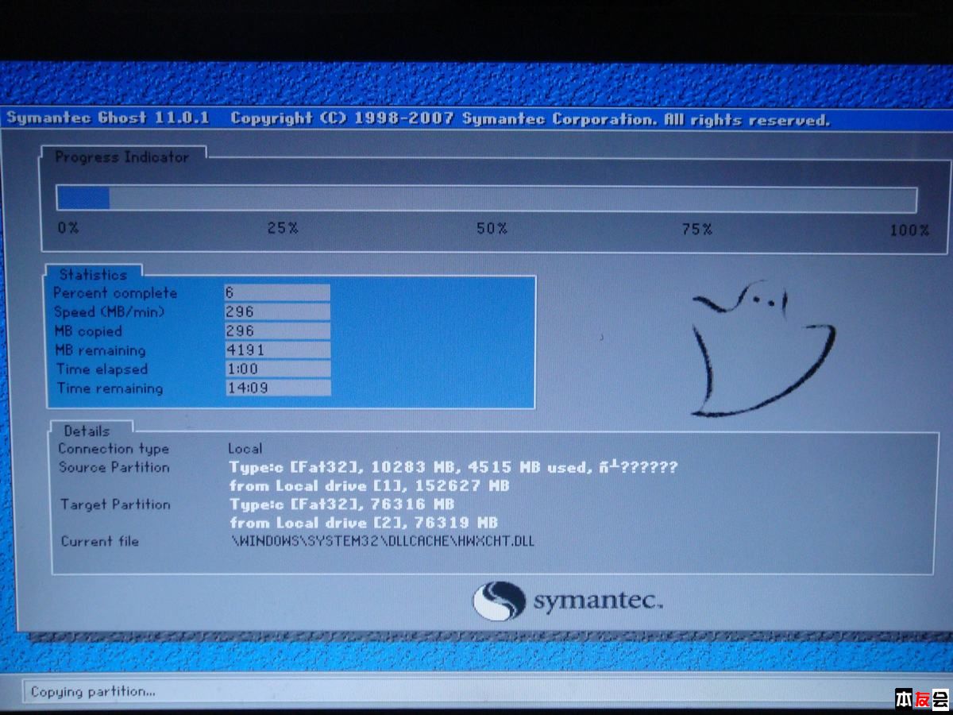Click the 100% progress scale marker
This screenshot has width=953, height=715.
(x=909, y=230)
